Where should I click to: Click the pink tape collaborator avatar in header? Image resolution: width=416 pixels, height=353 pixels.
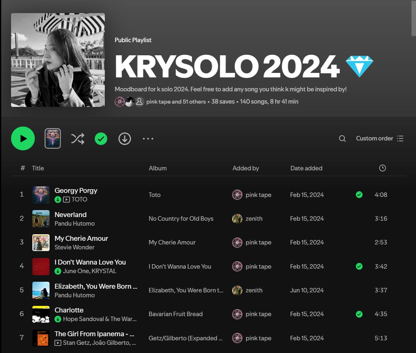(x=120, y=102)
